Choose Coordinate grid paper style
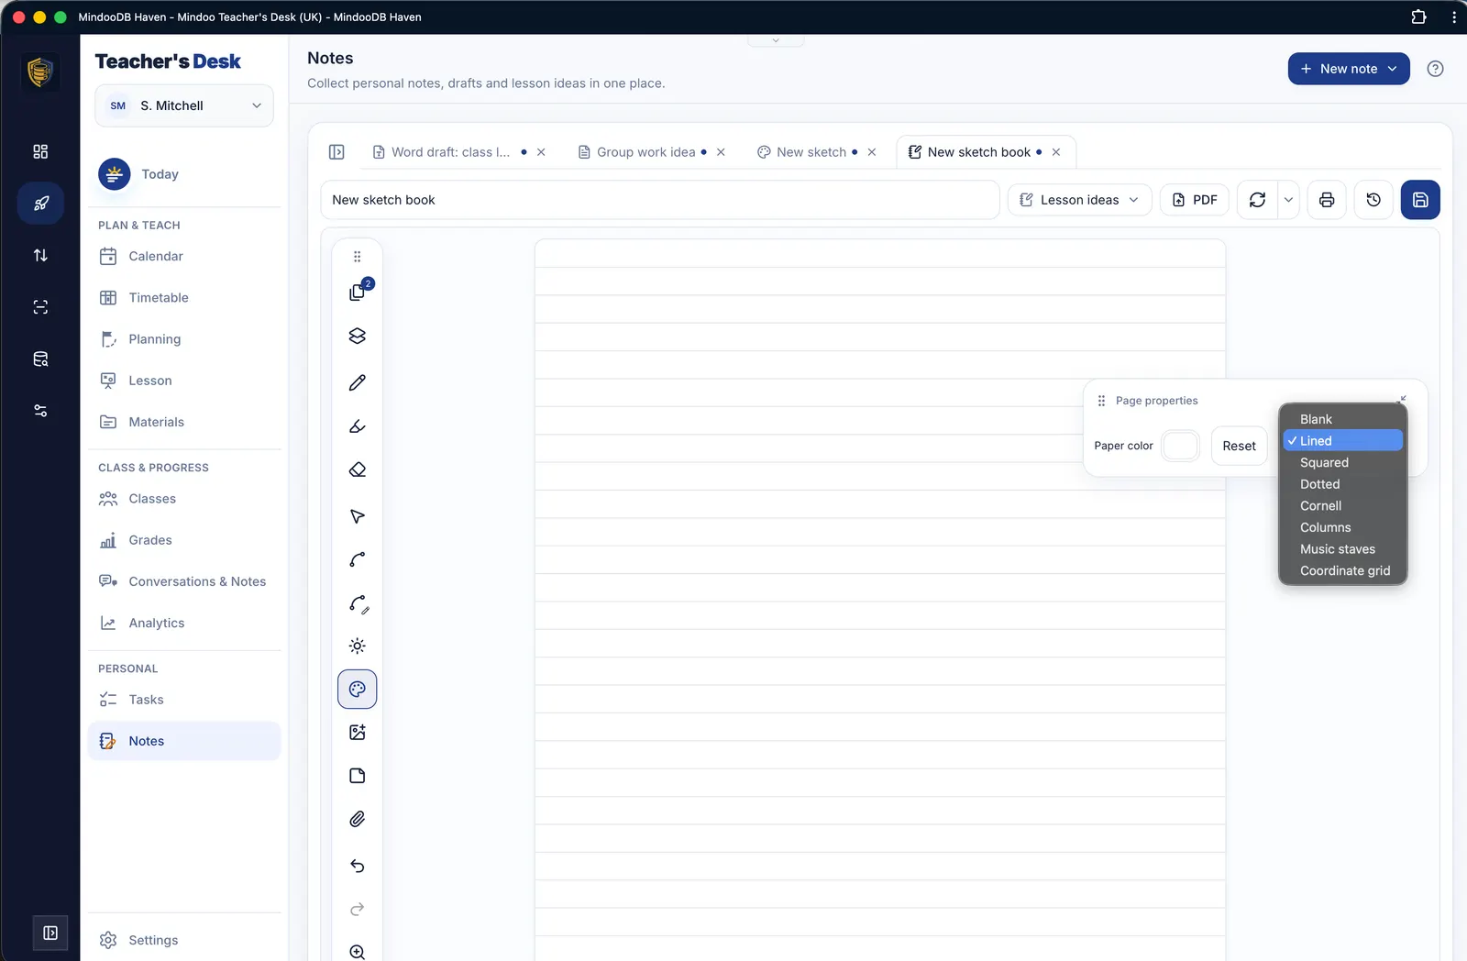 (1342, 570)
